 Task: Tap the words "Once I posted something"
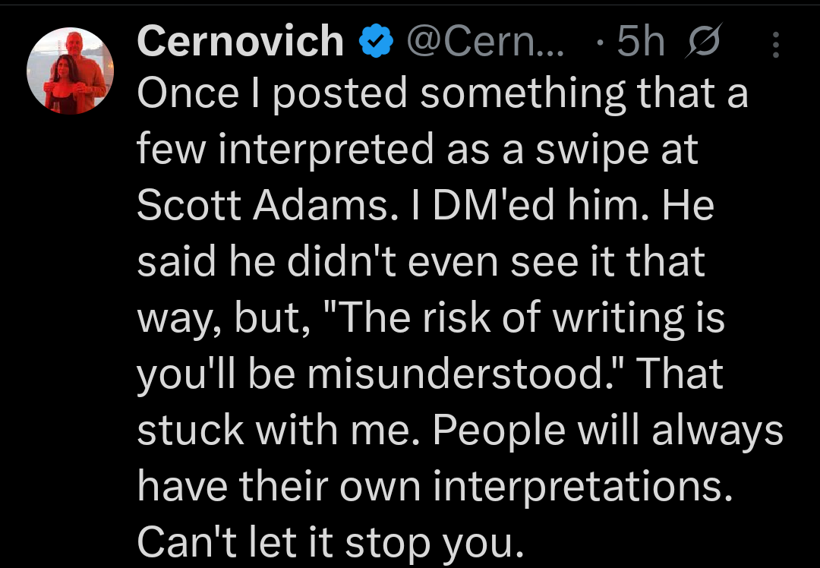tap(383, 95)
